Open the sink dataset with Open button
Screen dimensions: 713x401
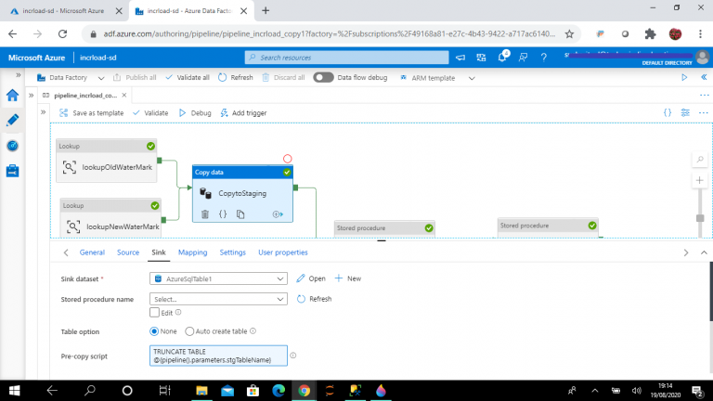tap(311, 278)
